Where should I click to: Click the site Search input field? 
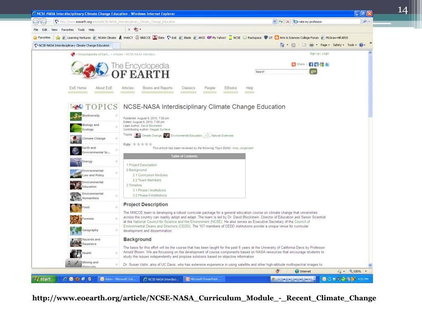click(x=281, y=72)
